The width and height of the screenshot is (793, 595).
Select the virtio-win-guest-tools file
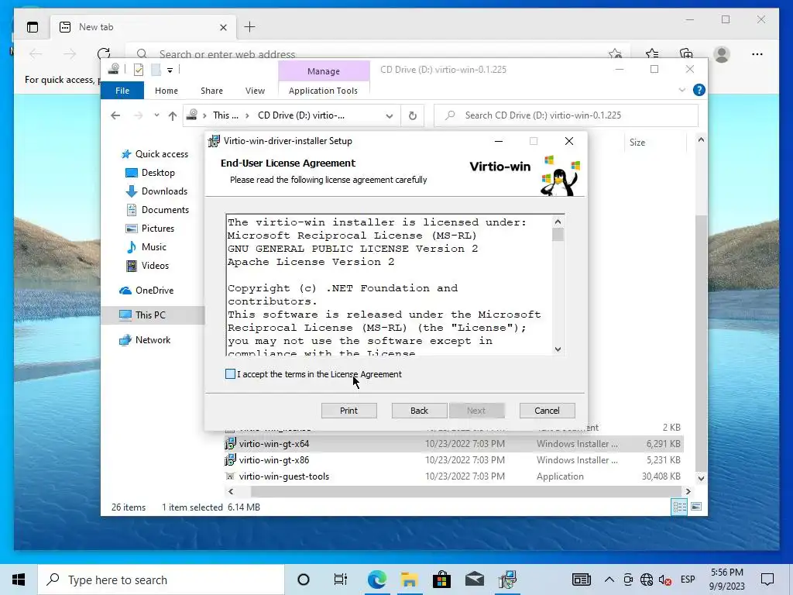(x=283, y=476)
